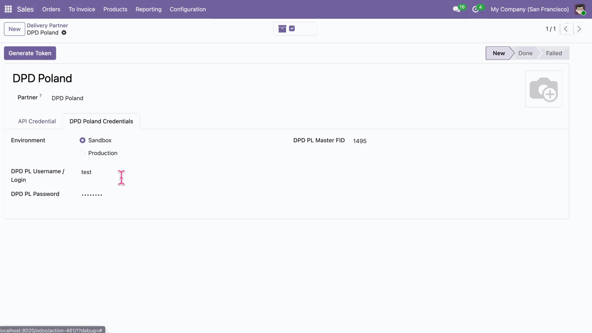Click the camera image upload placeholder
This screenshot has width=592, height=333.
click(544, 89)
